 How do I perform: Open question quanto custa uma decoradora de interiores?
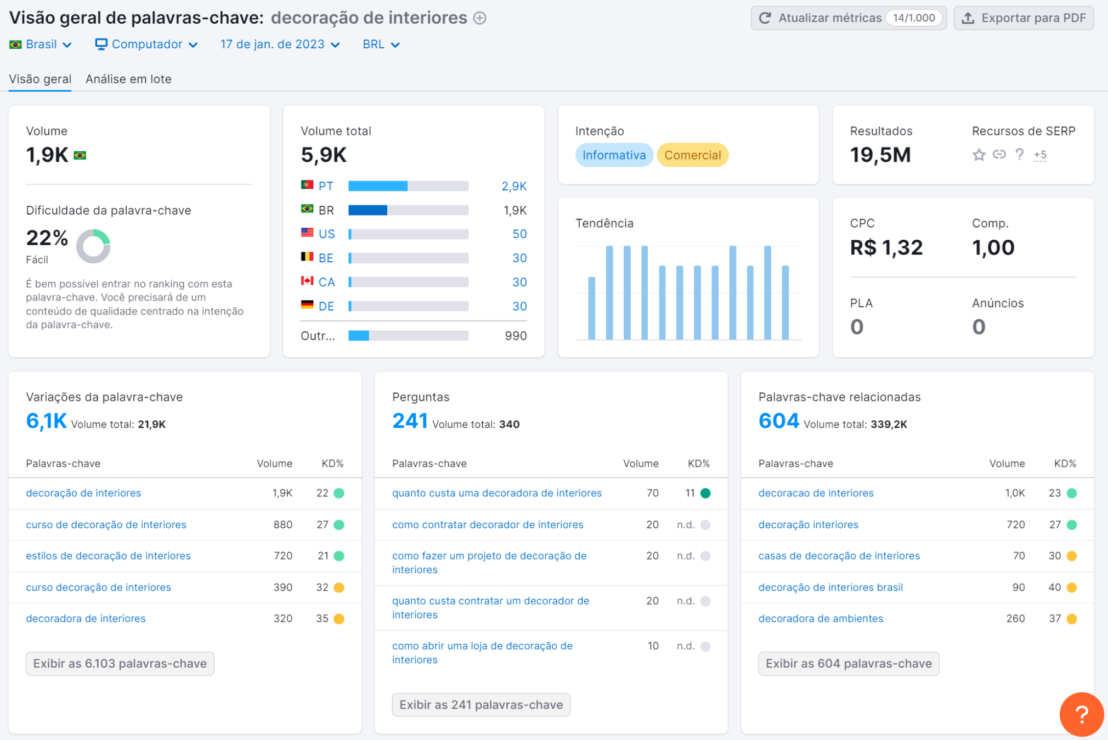point(496,493)
